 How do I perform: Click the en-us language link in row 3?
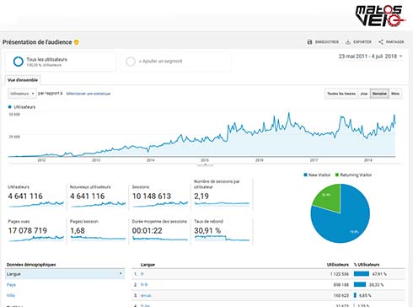(x=146, y=295)
